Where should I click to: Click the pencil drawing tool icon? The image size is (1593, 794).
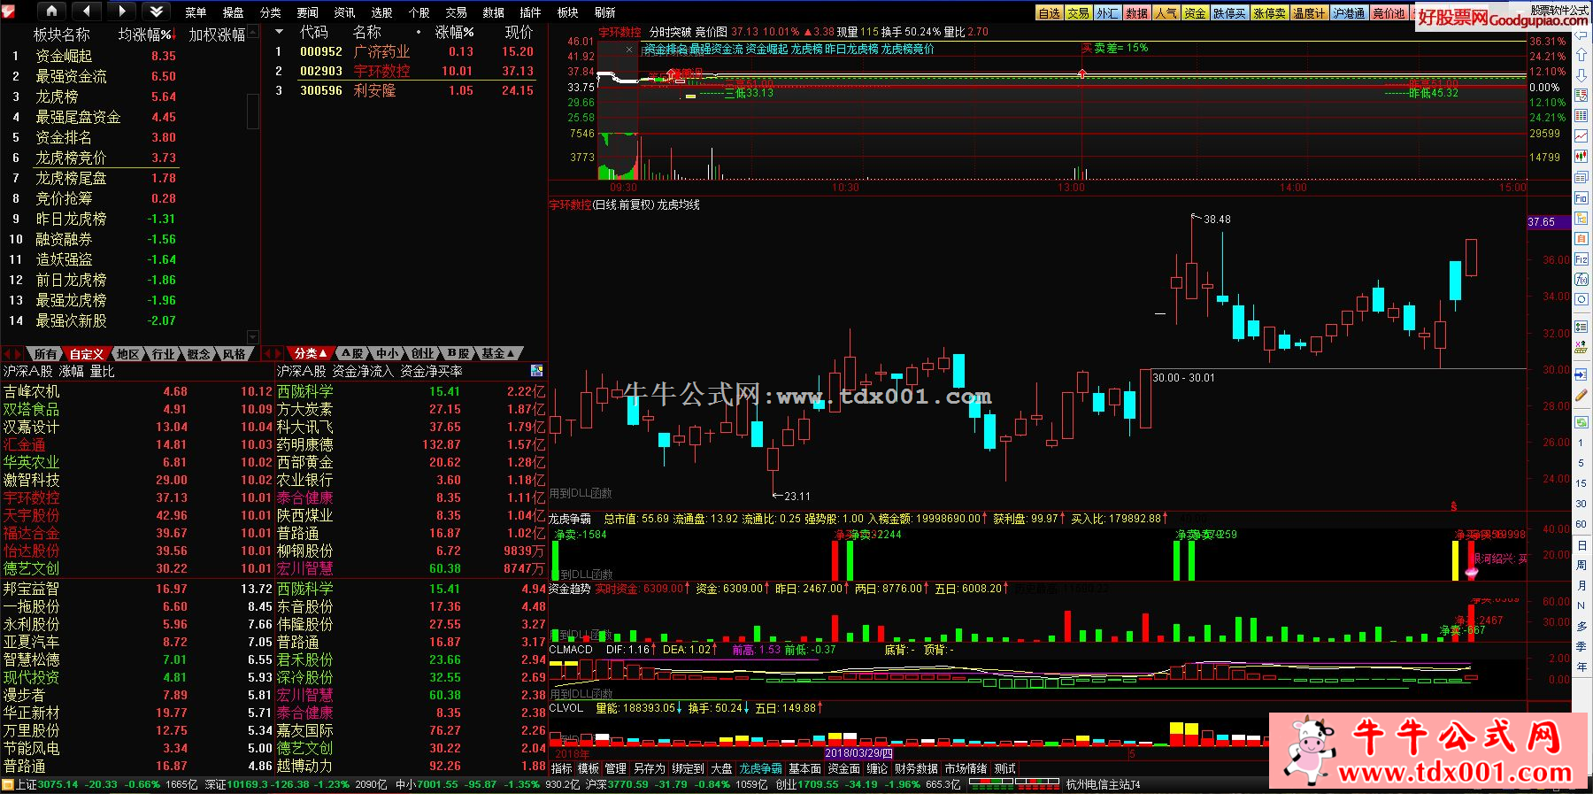tap(1581, 395)
